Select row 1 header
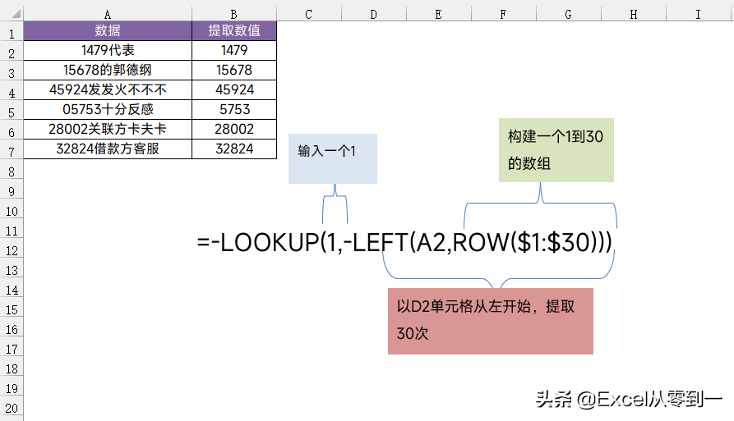This screenshot has width=734, height=421. [x=12, y=31]
